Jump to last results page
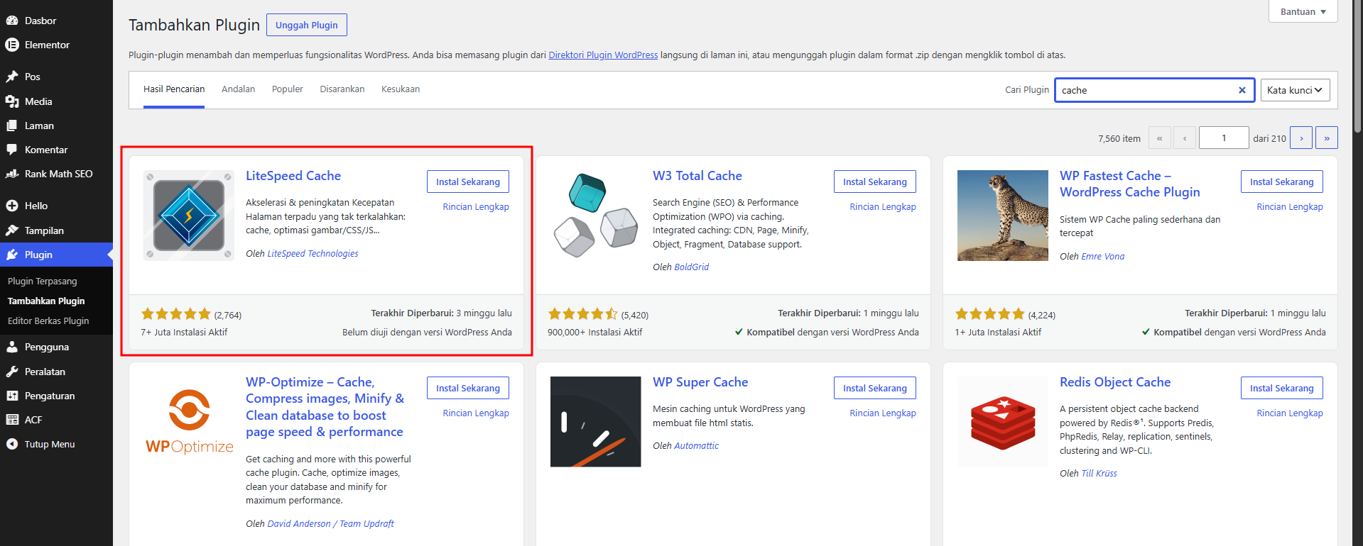 pos(1327,138)
